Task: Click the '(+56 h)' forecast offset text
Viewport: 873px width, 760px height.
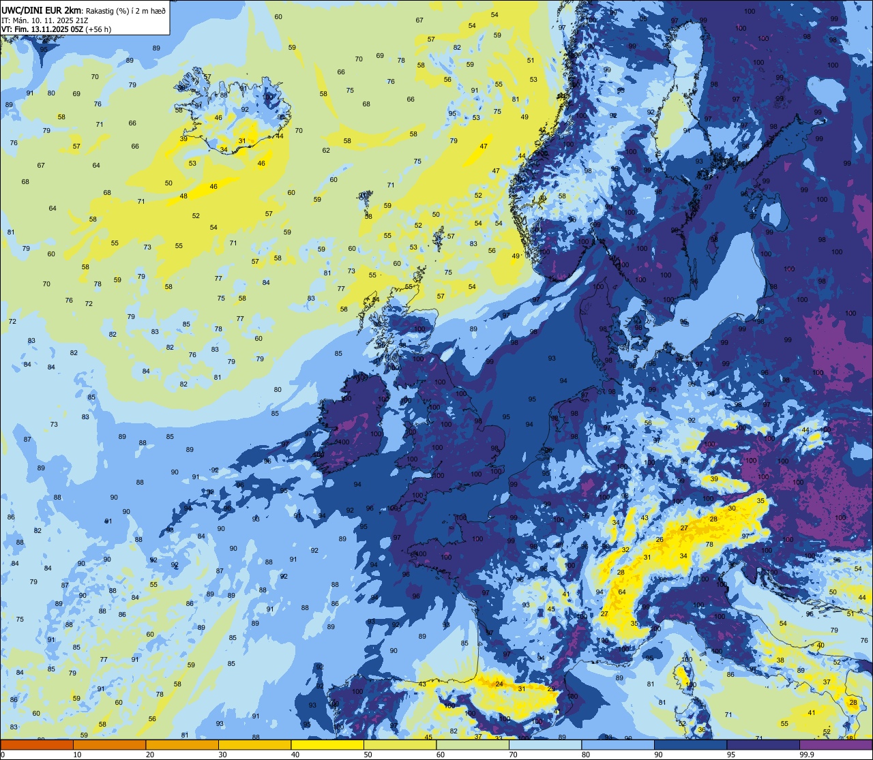Action: 99,29
